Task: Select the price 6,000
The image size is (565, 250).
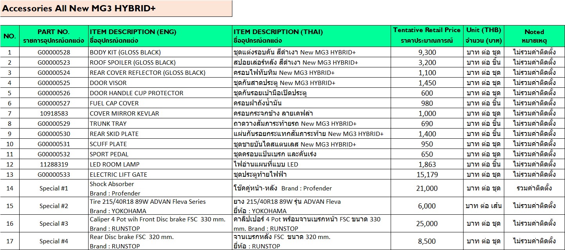Action: point(427,206)
